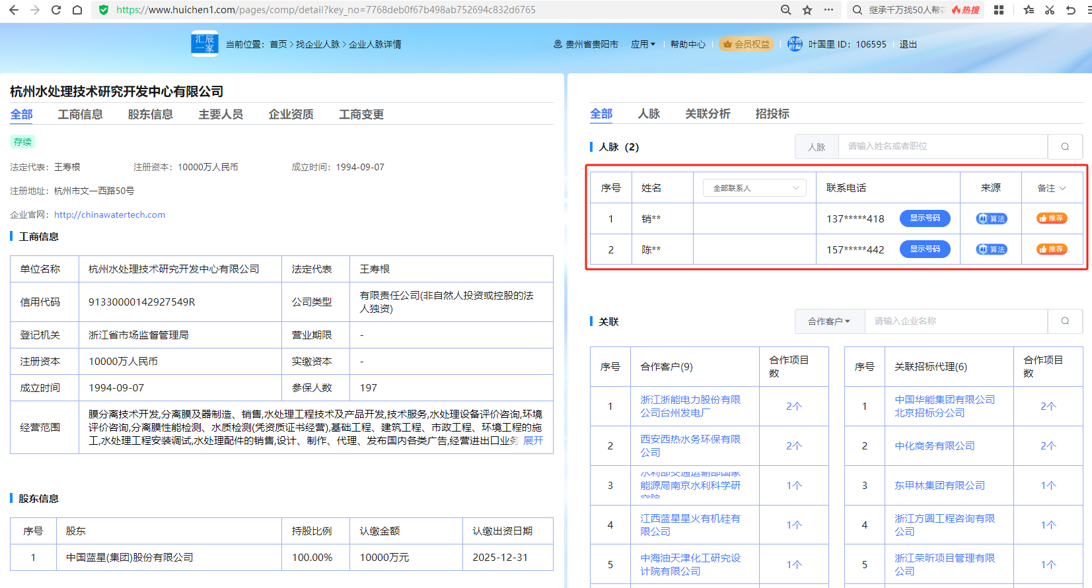Viewport: 1092px width, 588px height.
Task: Click the 推荐 badge in row 销**
Action: pyautogui.click(x=1052, y=218)
